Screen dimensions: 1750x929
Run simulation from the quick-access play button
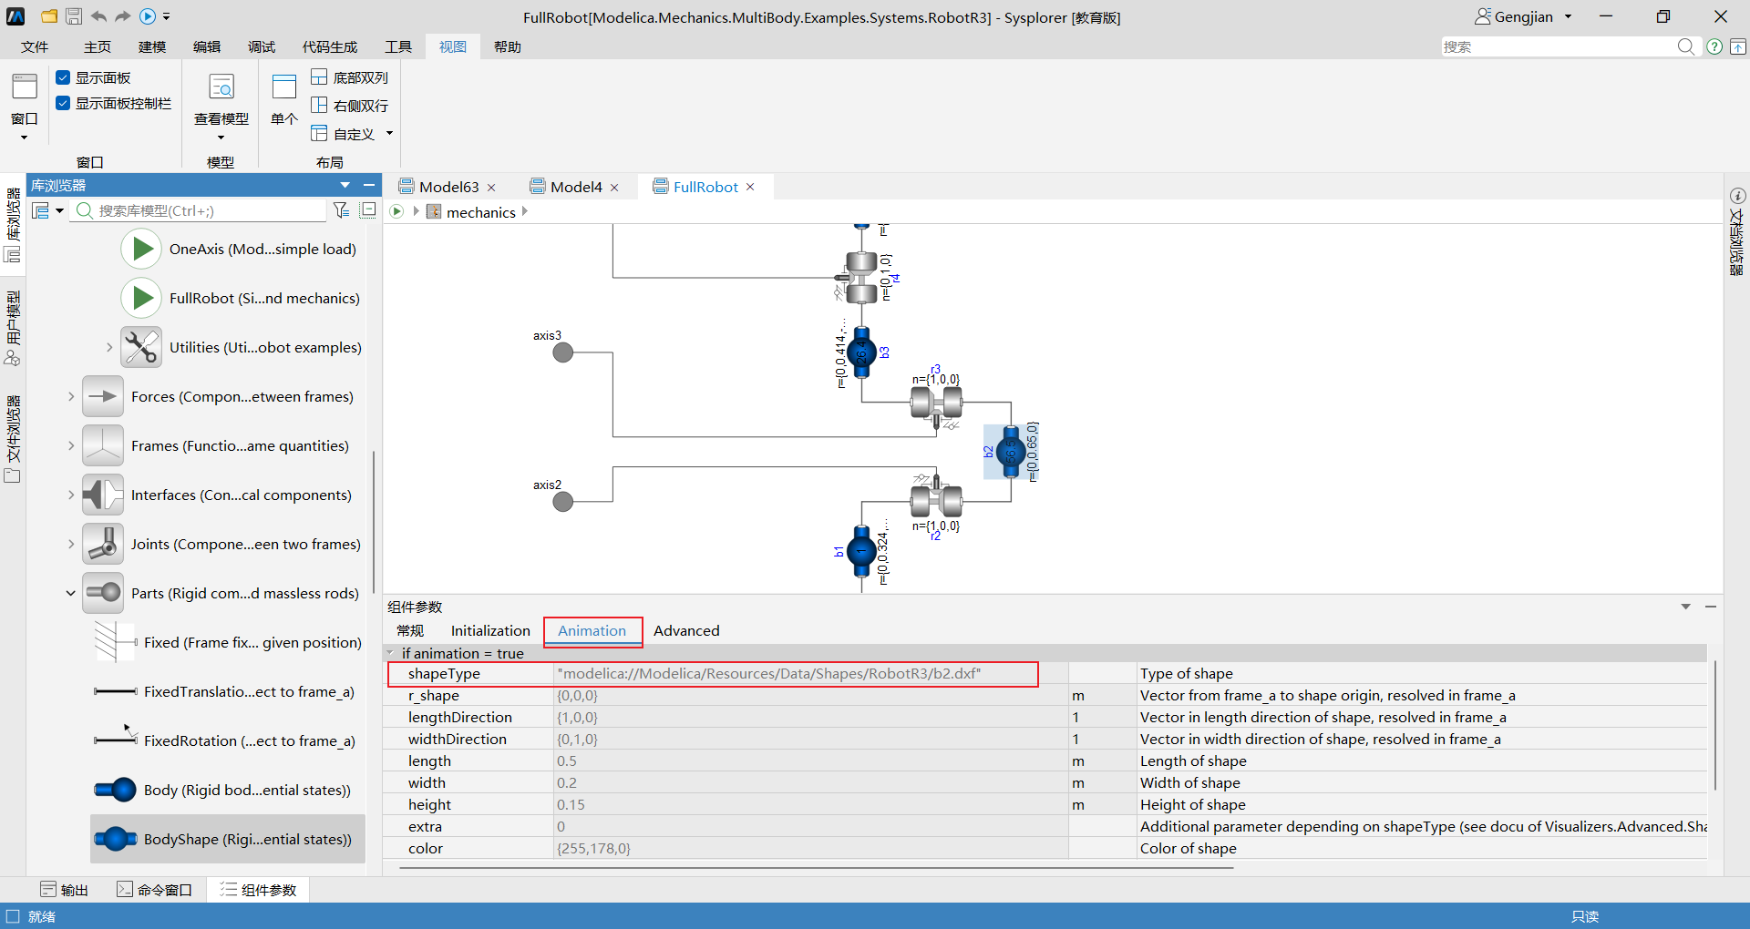click(x=148, y=16)
